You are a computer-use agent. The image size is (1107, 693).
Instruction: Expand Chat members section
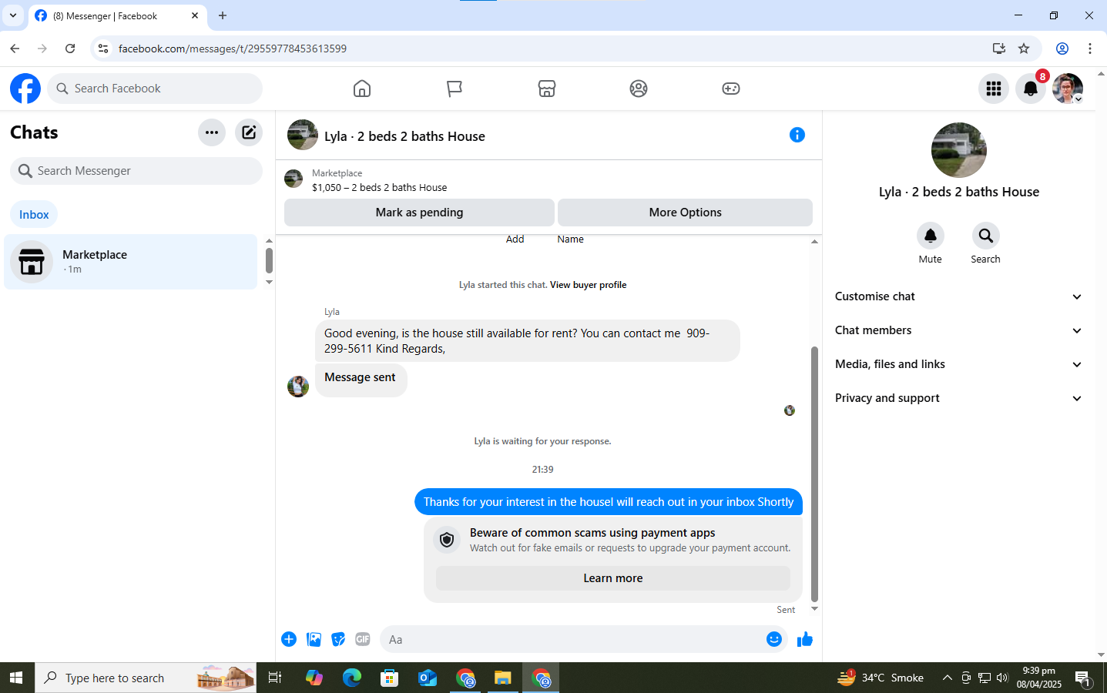[x=959, y=330]
